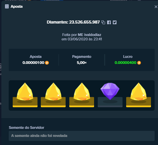Click the Semente do Servidor label
This screenshot has height=145, width=158.
[x=26, y=128]
